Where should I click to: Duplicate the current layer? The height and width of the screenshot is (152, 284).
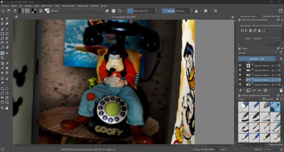click(x=248, y=90)
